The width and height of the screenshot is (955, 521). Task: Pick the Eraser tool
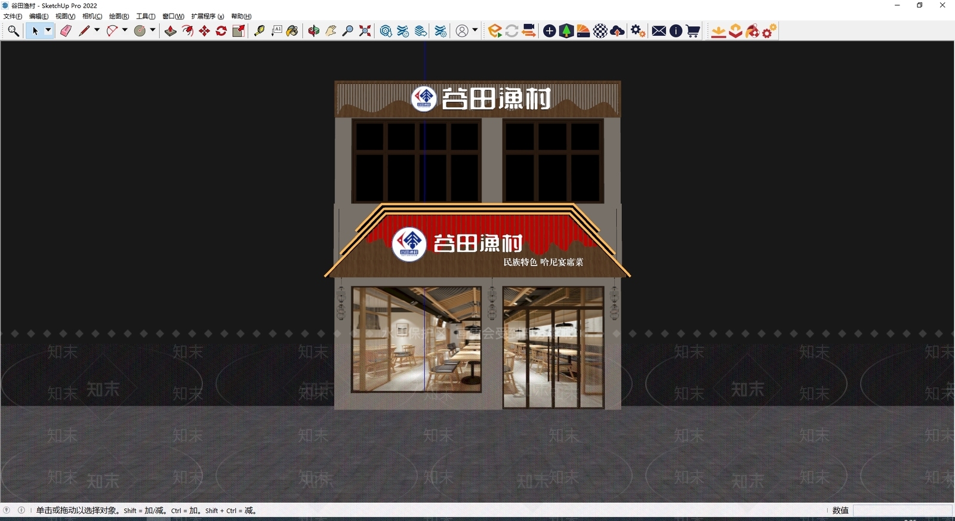point(66,31)
